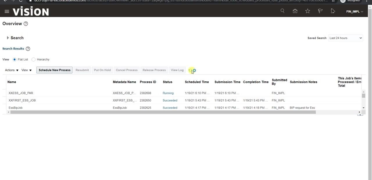The height and width of the screenshot is (180, 372).
Task: Open Succeeded status for XXFIRST_ESS_JOB
Action: point(170,100)
